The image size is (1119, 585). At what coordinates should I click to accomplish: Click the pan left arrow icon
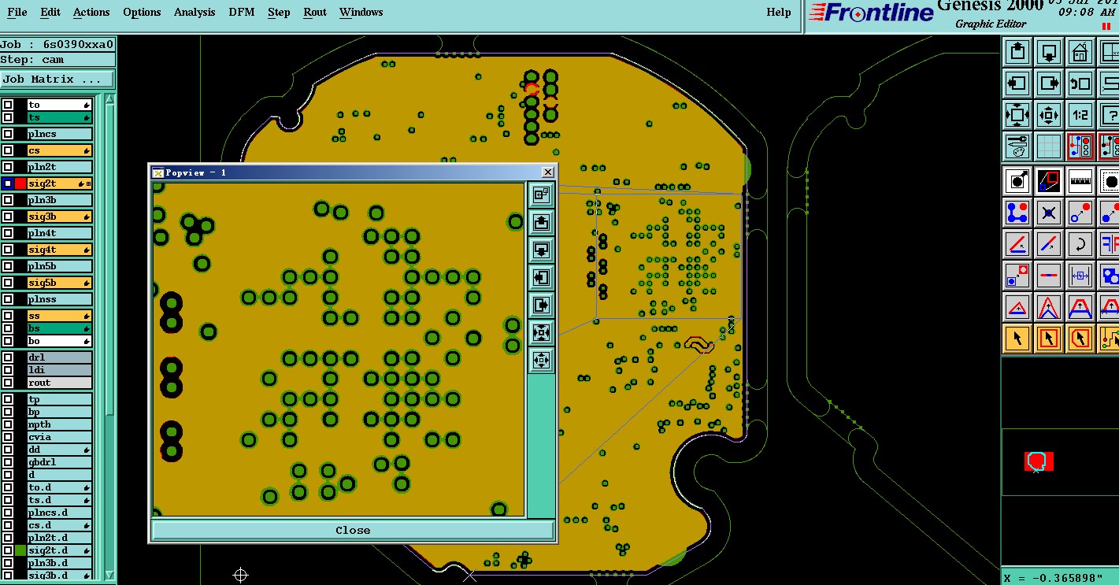[x=1017, y=83]
